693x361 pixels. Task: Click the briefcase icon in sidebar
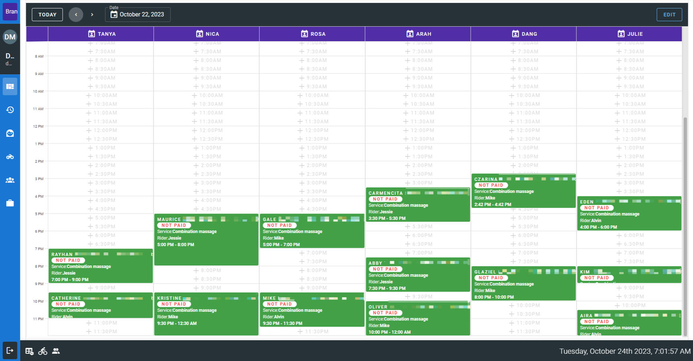10,203
